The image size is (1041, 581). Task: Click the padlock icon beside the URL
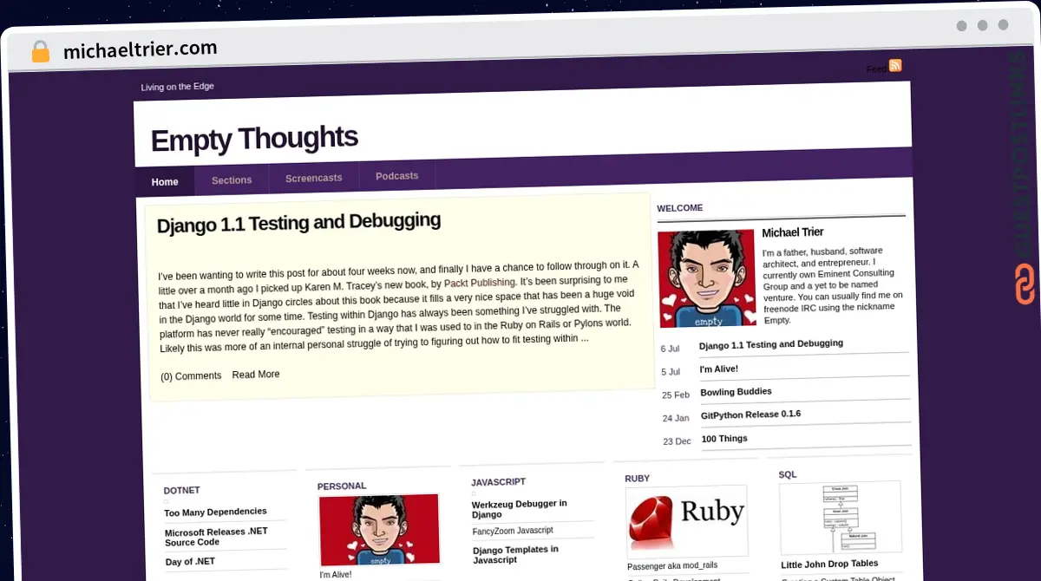pos(41,51)
